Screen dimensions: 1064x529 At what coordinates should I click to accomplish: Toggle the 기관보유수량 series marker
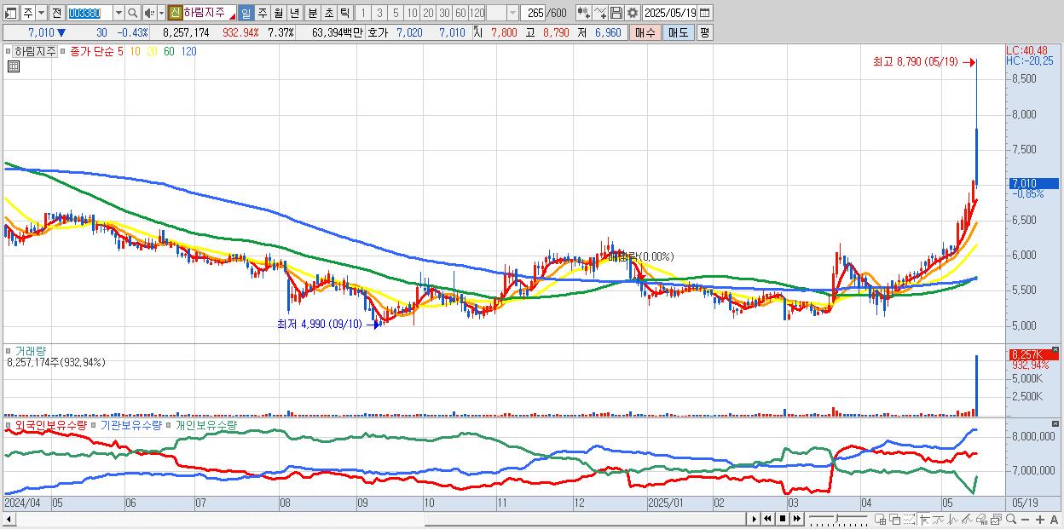[95, 424]
